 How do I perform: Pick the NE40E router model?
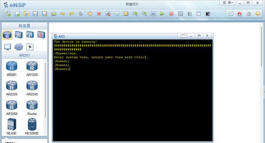(12, 127)
